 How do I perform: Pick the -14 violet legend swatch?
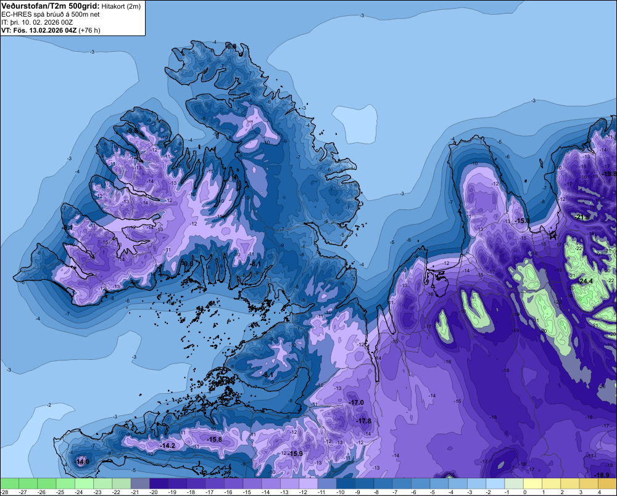coord(271,484)
